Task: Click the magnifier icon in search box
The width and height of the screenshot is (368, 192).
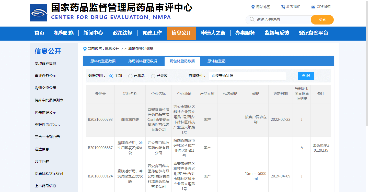Action: (252, 19)
